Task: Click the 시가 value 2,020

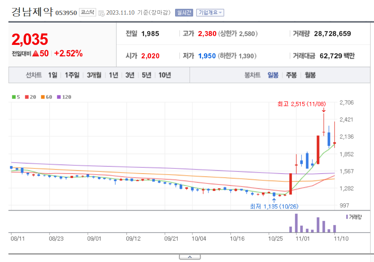Action: pos(150,56)
